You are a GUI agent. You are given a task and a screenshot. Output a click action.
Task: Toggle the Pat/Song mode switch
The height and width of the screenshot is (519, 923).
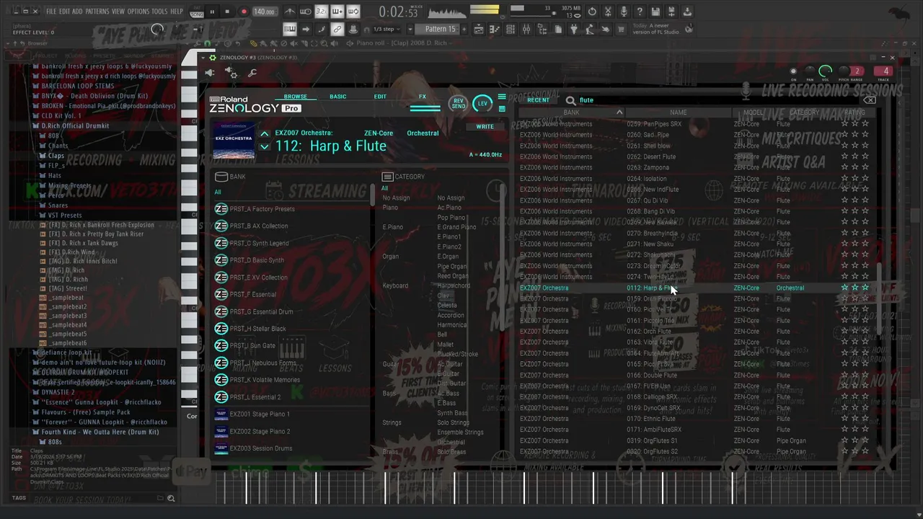(x=197, y=12)
